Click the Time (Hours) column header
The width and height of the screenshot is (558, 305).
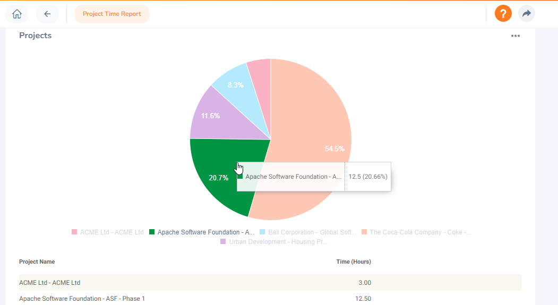pyautogui.click(x=354, y=262)
